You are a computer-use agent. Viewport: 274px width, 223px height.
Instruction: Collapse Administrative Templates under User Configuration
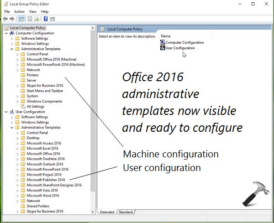12,128
